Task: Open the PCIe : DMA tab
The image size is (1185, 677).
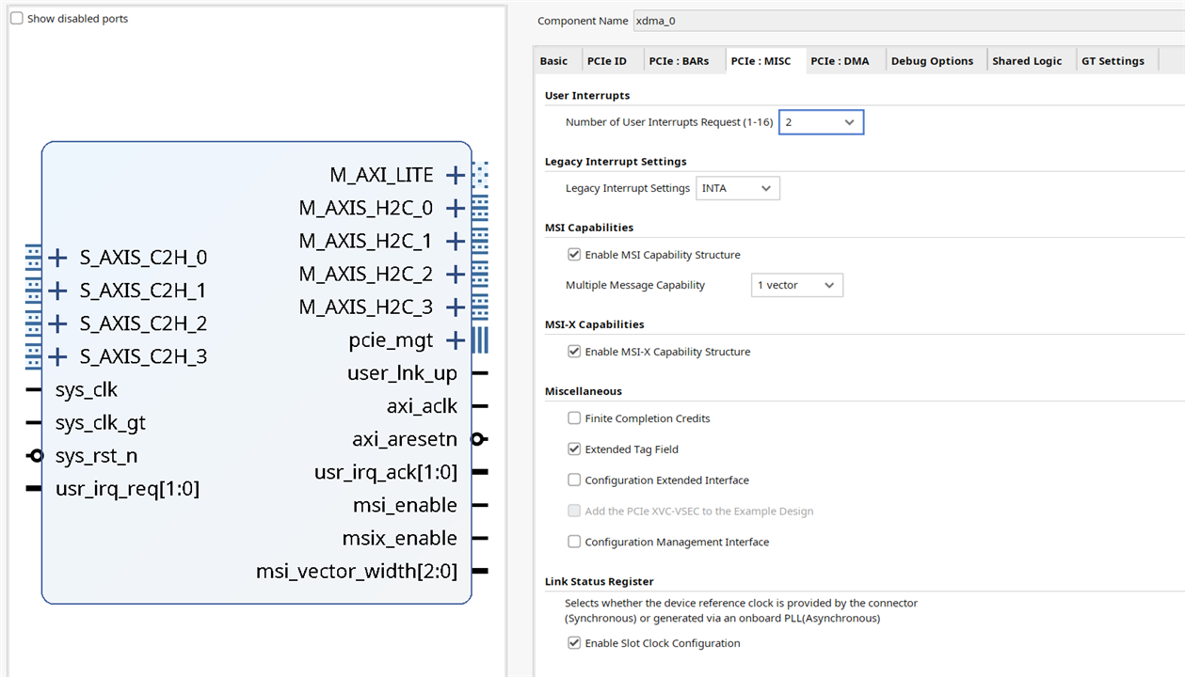Action: [841, 61]
